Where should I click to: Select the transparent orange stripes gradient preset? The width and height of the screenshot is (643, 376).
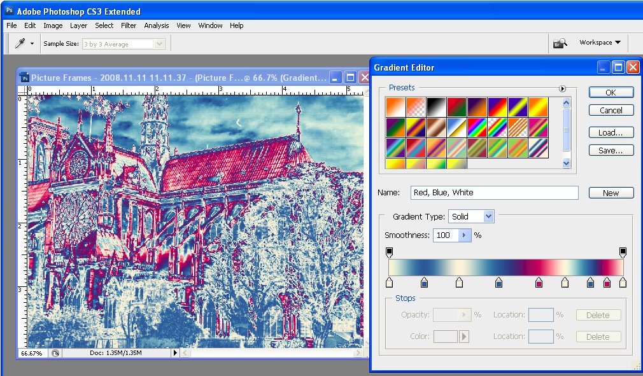click(x=518, y=127)
